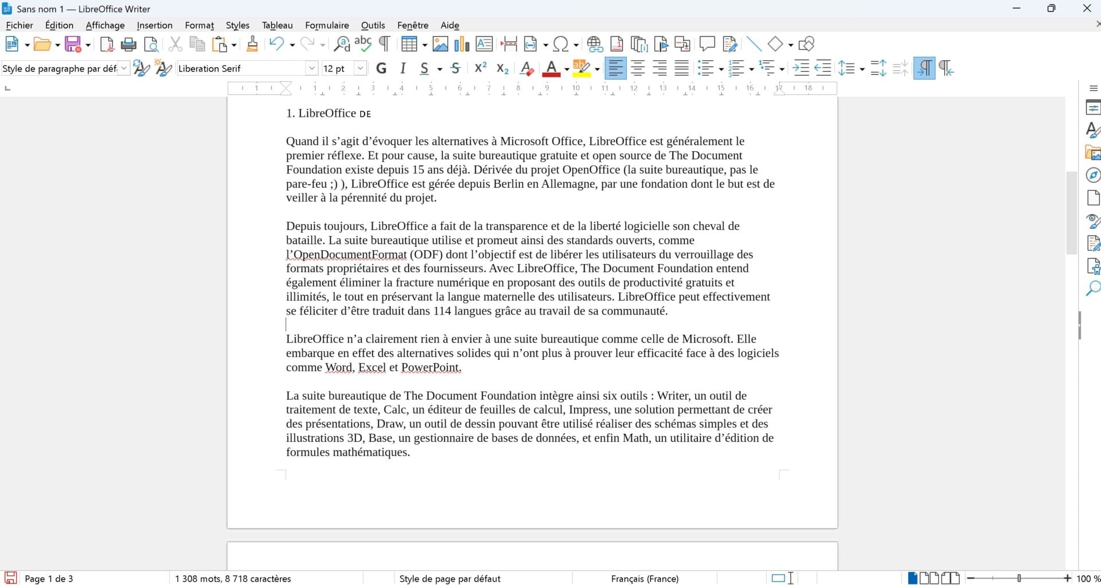The height and width of the screenshot is (585, 1101).
Task: Toggle superscript
Action: 481,68
